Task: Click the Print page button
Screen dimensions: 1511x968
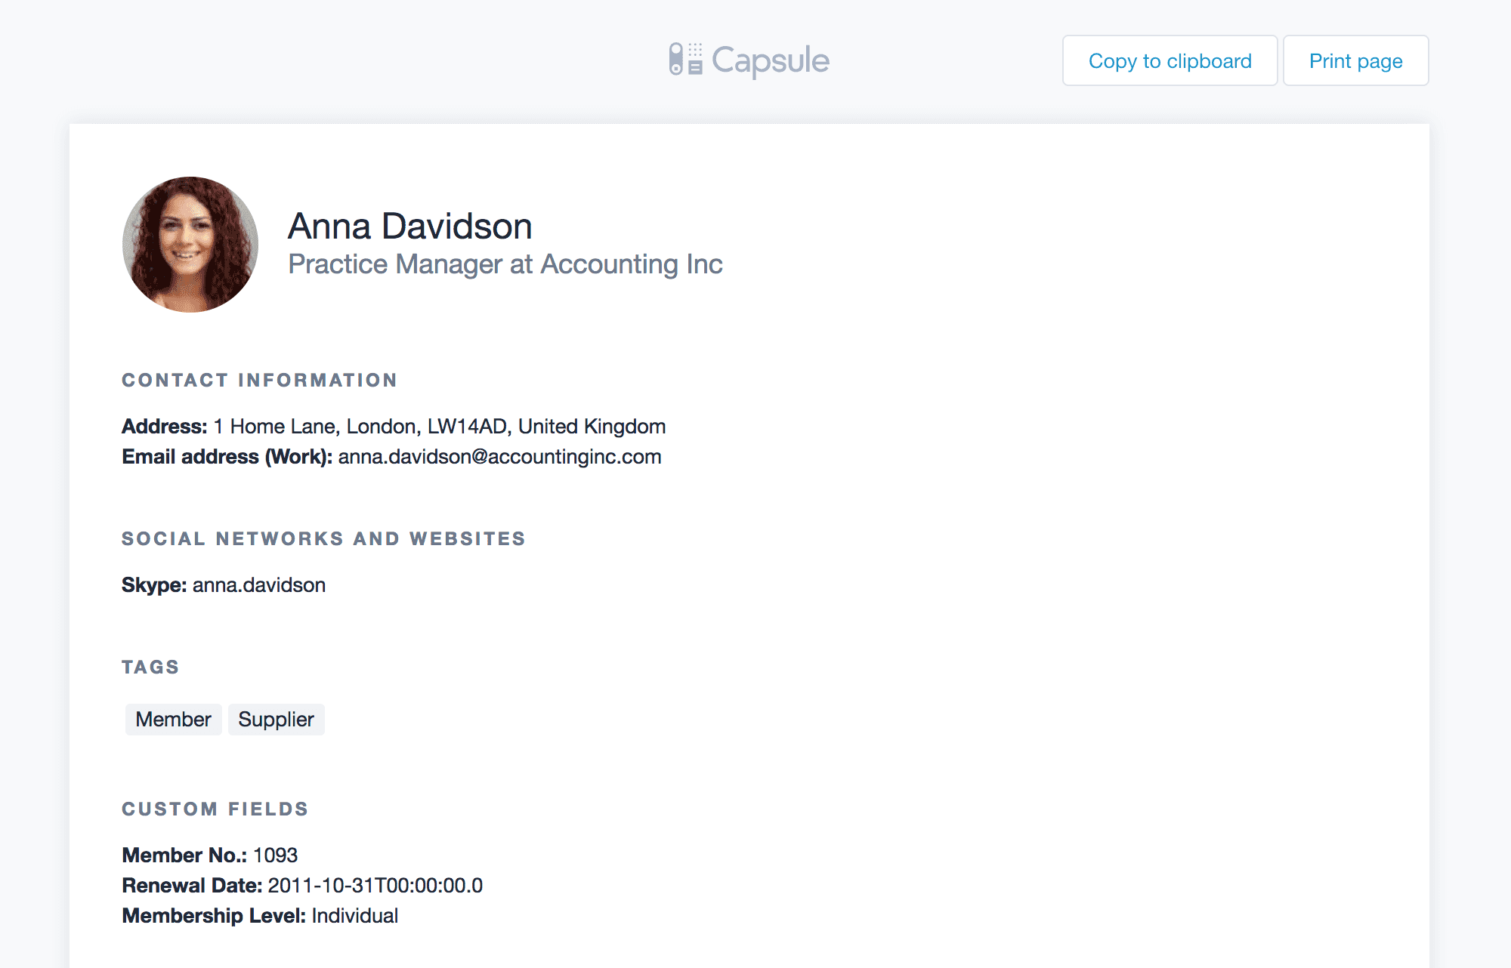Action: coord(1355,60)
